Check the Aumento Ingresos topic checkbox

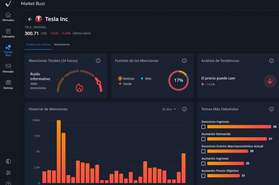203,163
